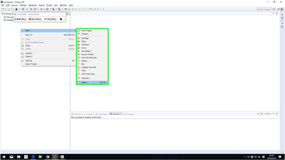Choose Other... in the New submenu
Viewport: 285px width, 160px height.
click(x=92, y=82)
